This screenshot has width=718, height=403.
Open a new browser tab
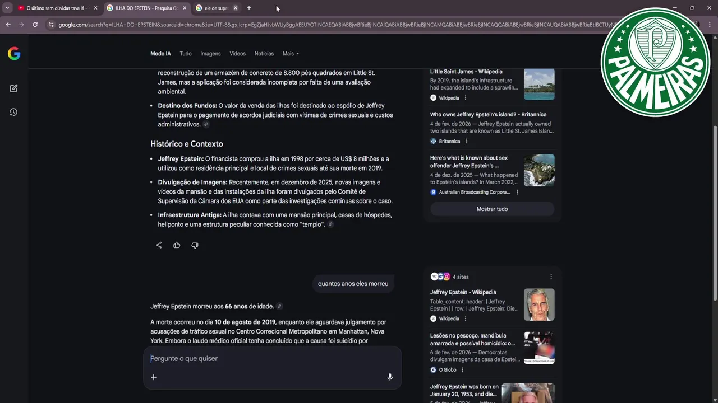[249, 8]
